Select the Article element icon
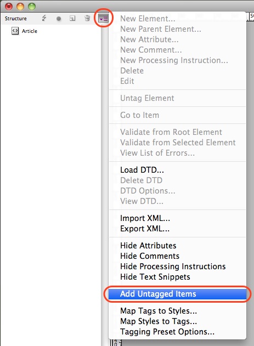 point(15,31)
